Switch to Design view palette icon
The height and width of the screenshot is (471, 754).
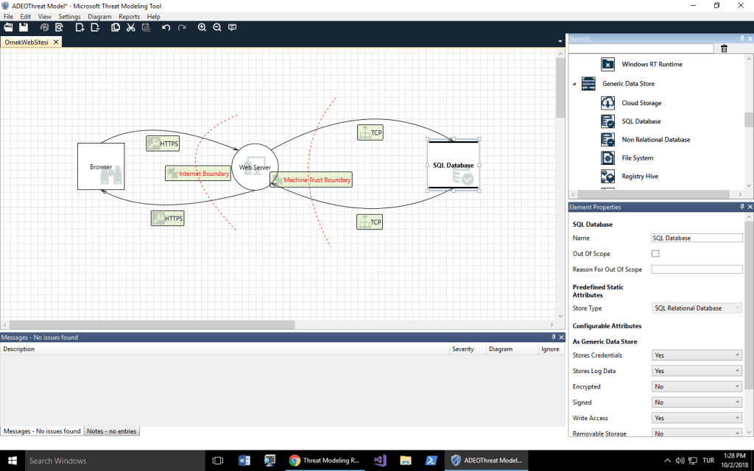[x=44, y=27]
